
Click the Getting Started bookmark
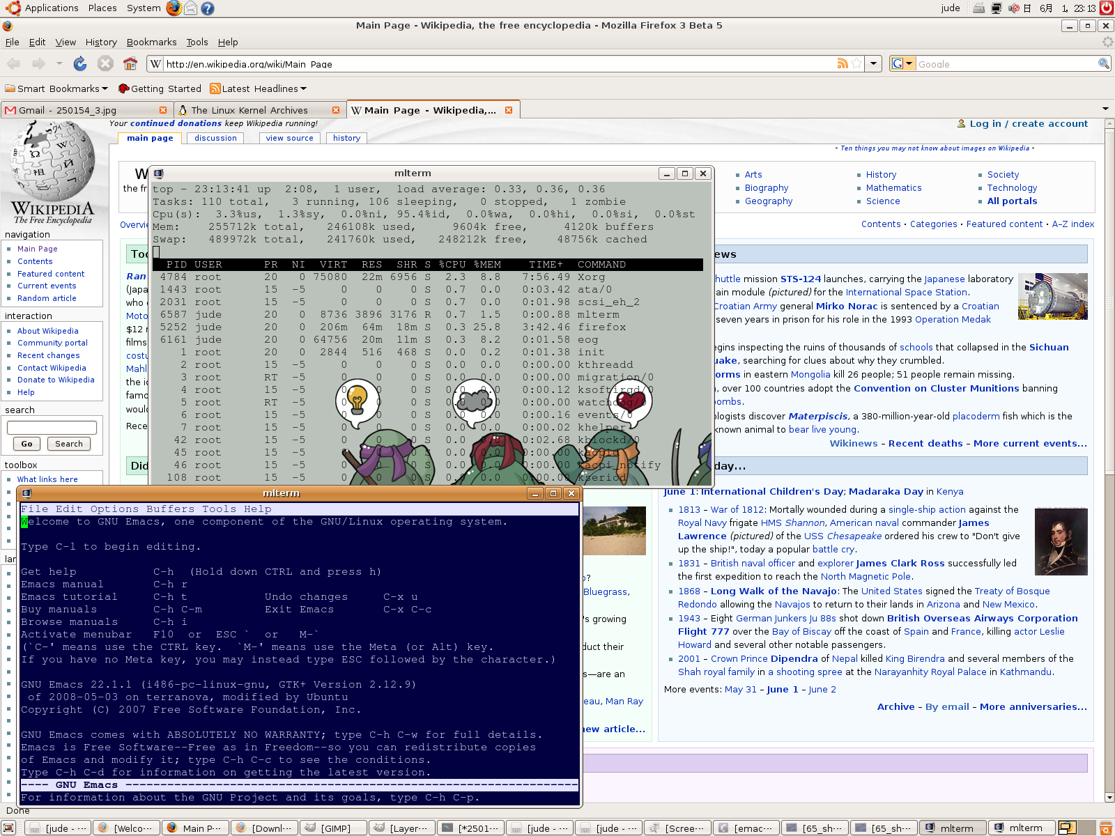[160, 88]
